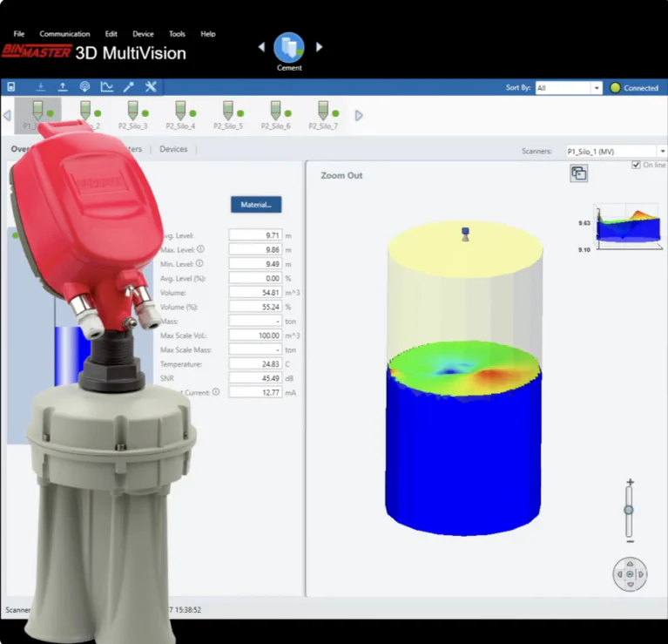Click the Material... button
The height and width of the screenshot is (644, 668).
point(256,205)
